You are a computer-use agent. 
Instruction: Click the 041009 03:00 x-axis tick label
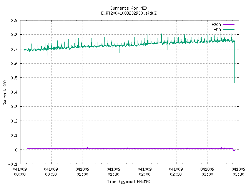click(208, 172)
